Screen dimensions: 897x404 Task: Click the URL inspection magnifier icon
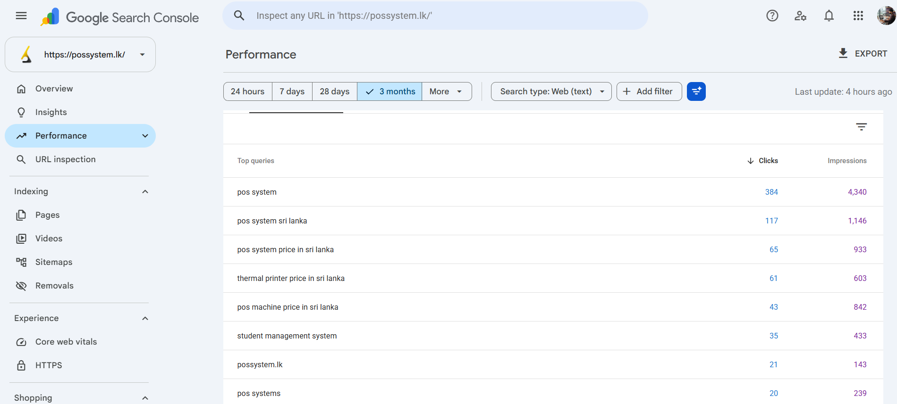tap(21, 159)
